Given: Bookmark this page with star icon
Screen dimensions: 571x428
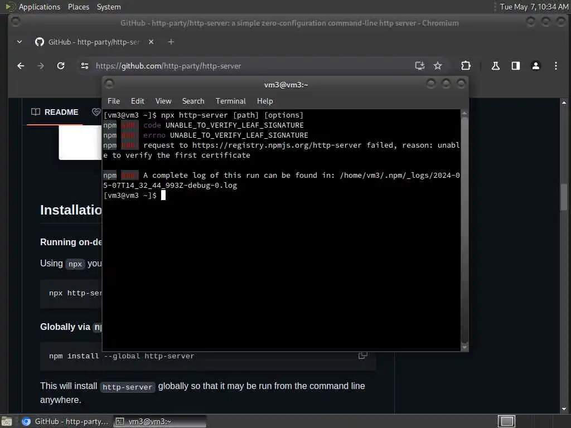Looking at the screenshot, I should [437, 66].
